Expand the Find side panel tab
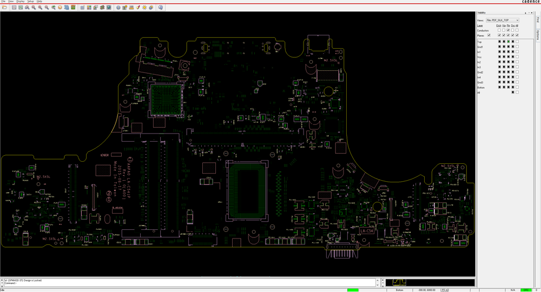 (x=538, y=20)
